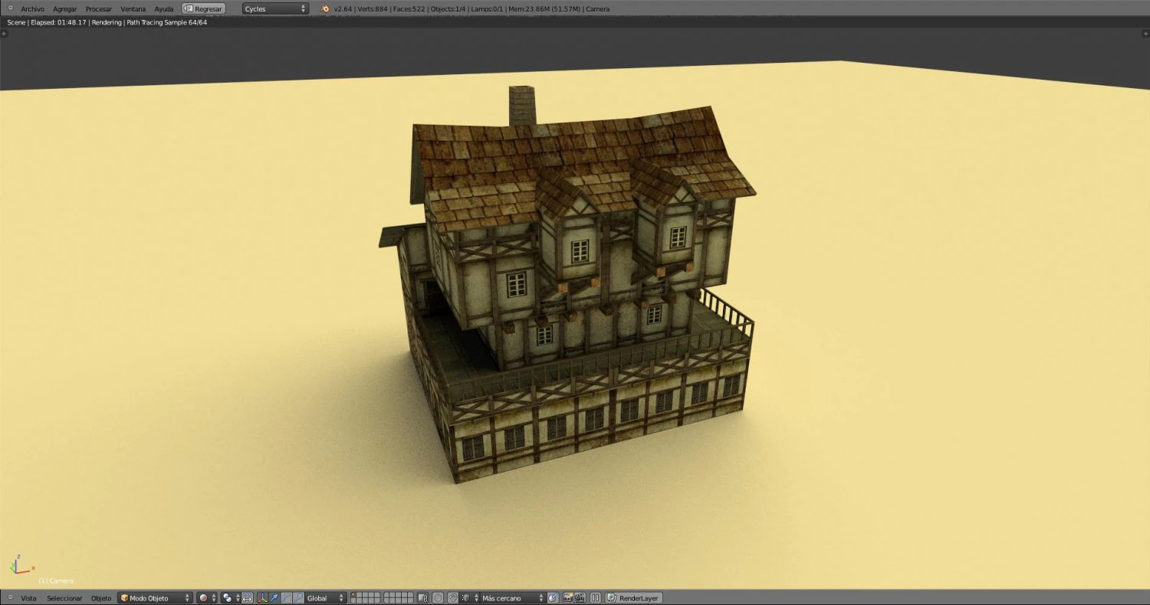Screen dimensions: 1150x605
Task: Open the Vista menu in viewport header
Action: (x=28, y=598)
